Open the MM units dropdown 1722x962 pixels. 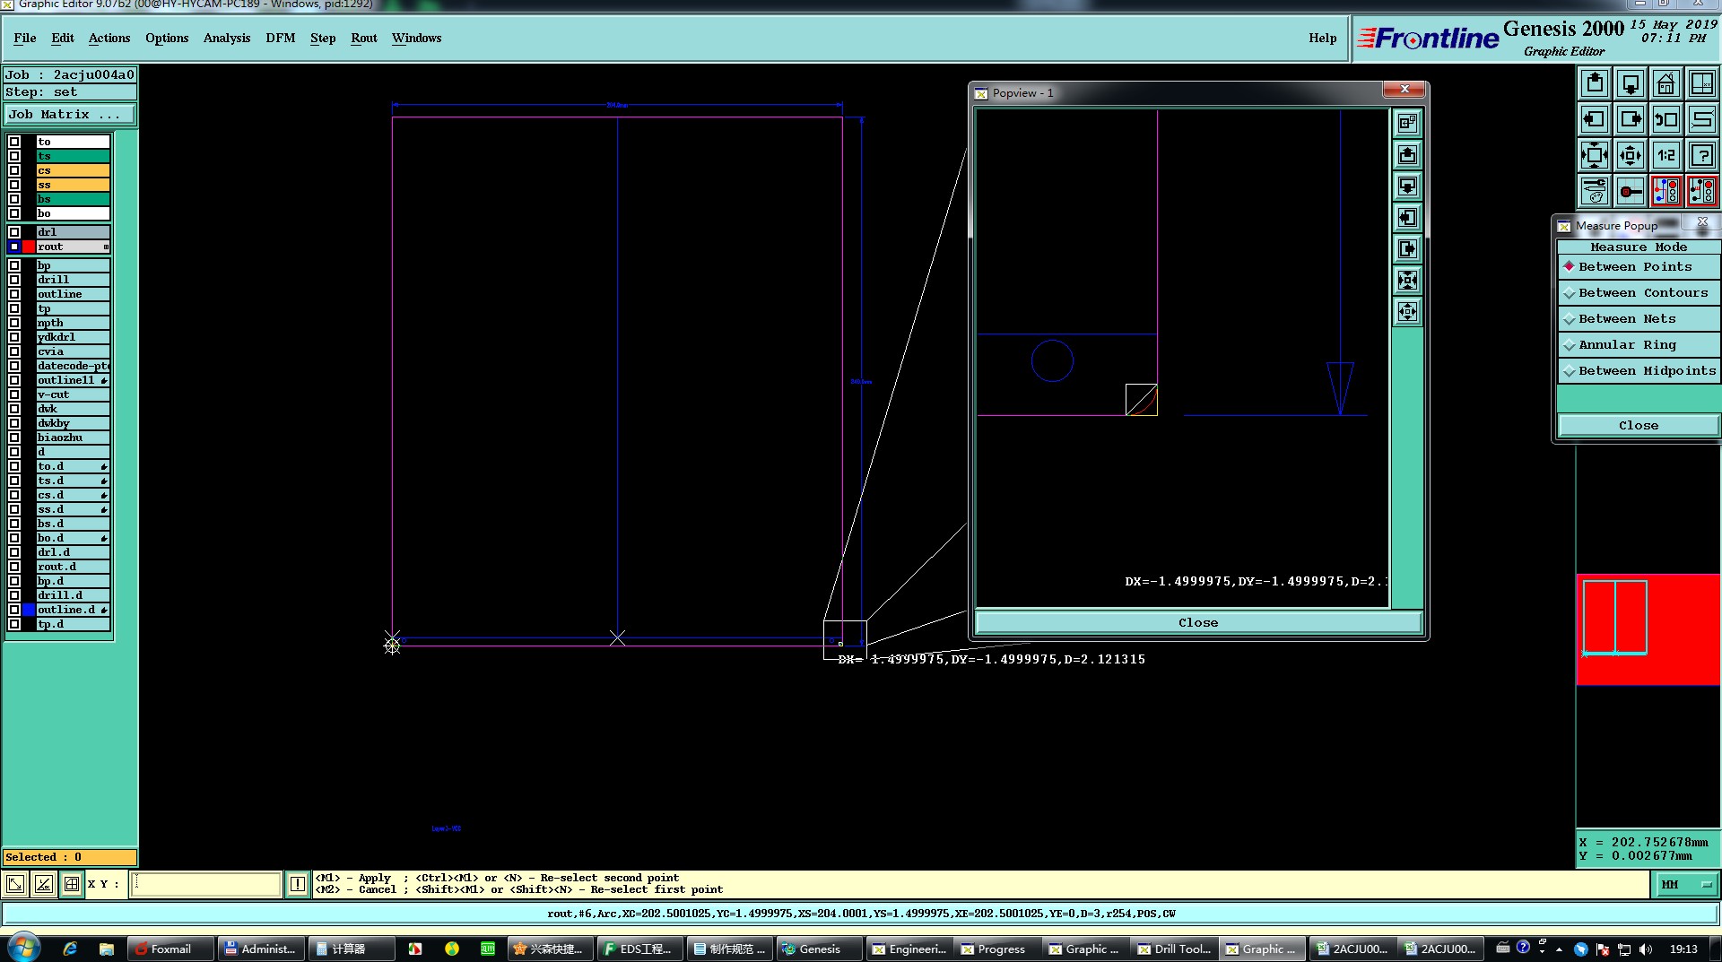click(1685, 885)
